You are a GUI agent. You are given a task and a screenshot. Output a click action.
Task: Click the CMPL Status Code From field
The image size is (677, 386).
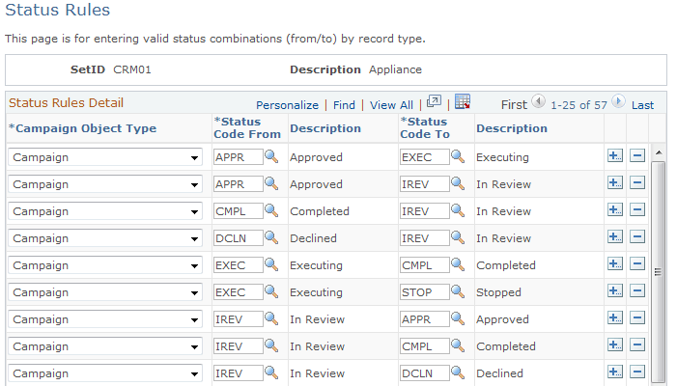[x=238, y=211]
